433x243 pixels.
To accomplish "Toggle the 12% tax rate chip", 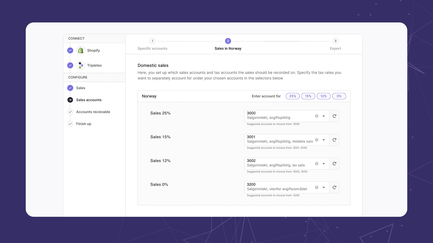I will click(x=323, y=96).
